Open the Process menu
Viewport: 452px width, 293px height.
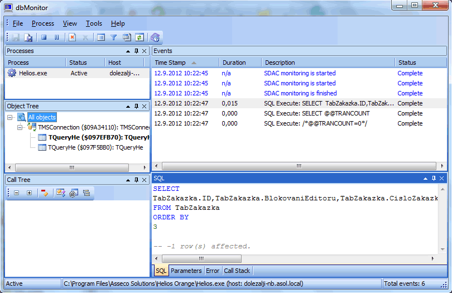[x=43, y=23]
